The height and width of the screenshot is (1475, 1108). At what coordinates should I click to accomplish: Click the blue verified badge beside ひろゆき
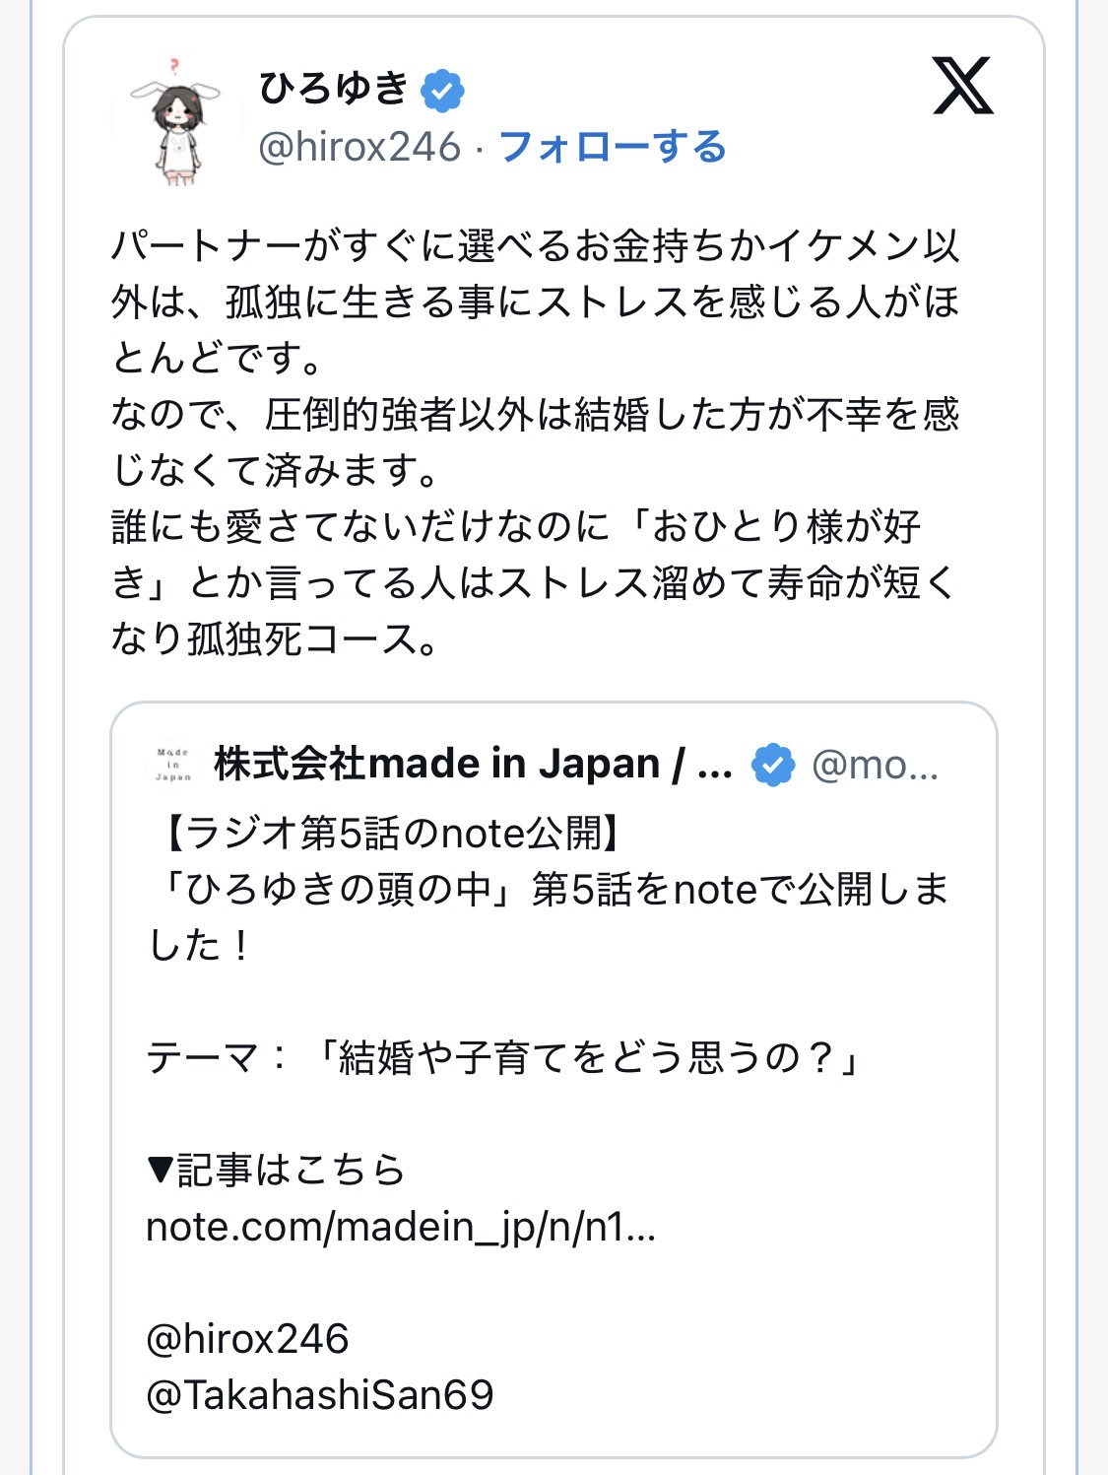pos(442,91)
